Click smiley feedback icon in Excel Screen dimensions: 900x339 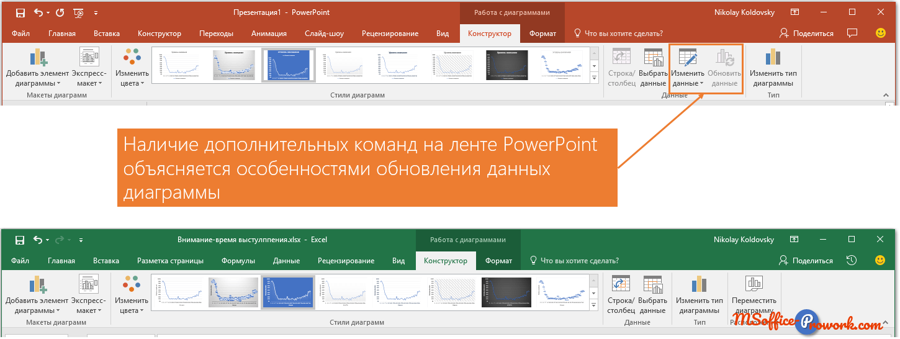tap(880, 260)
